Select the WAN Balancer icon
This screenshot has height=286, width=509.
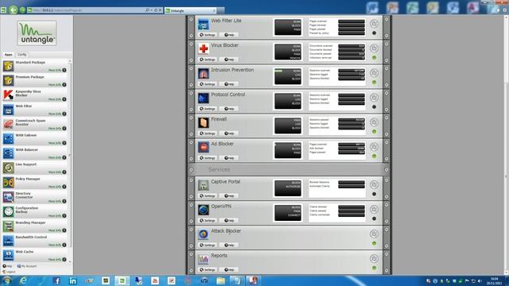click(9, 153)
